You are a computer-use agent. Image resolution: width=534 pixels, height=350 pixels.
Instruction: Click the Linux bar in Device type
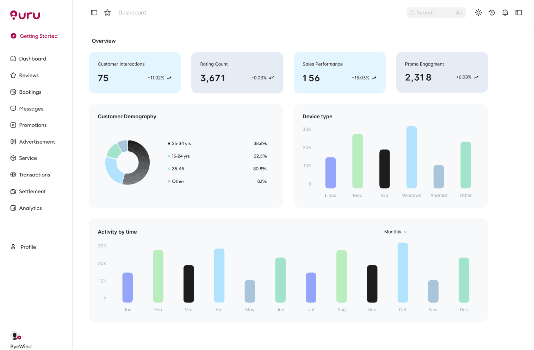(330, 173)
